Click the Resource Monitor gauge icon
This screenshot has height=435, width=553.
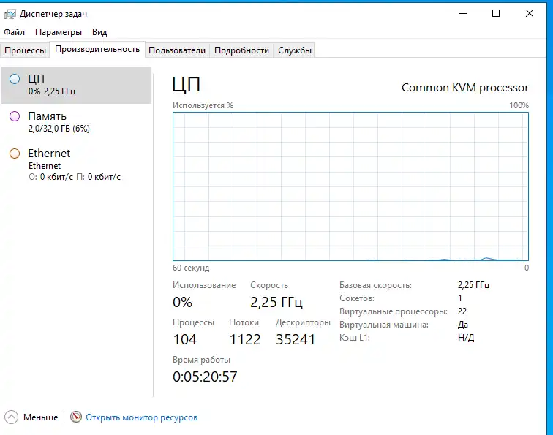point(76,417)
